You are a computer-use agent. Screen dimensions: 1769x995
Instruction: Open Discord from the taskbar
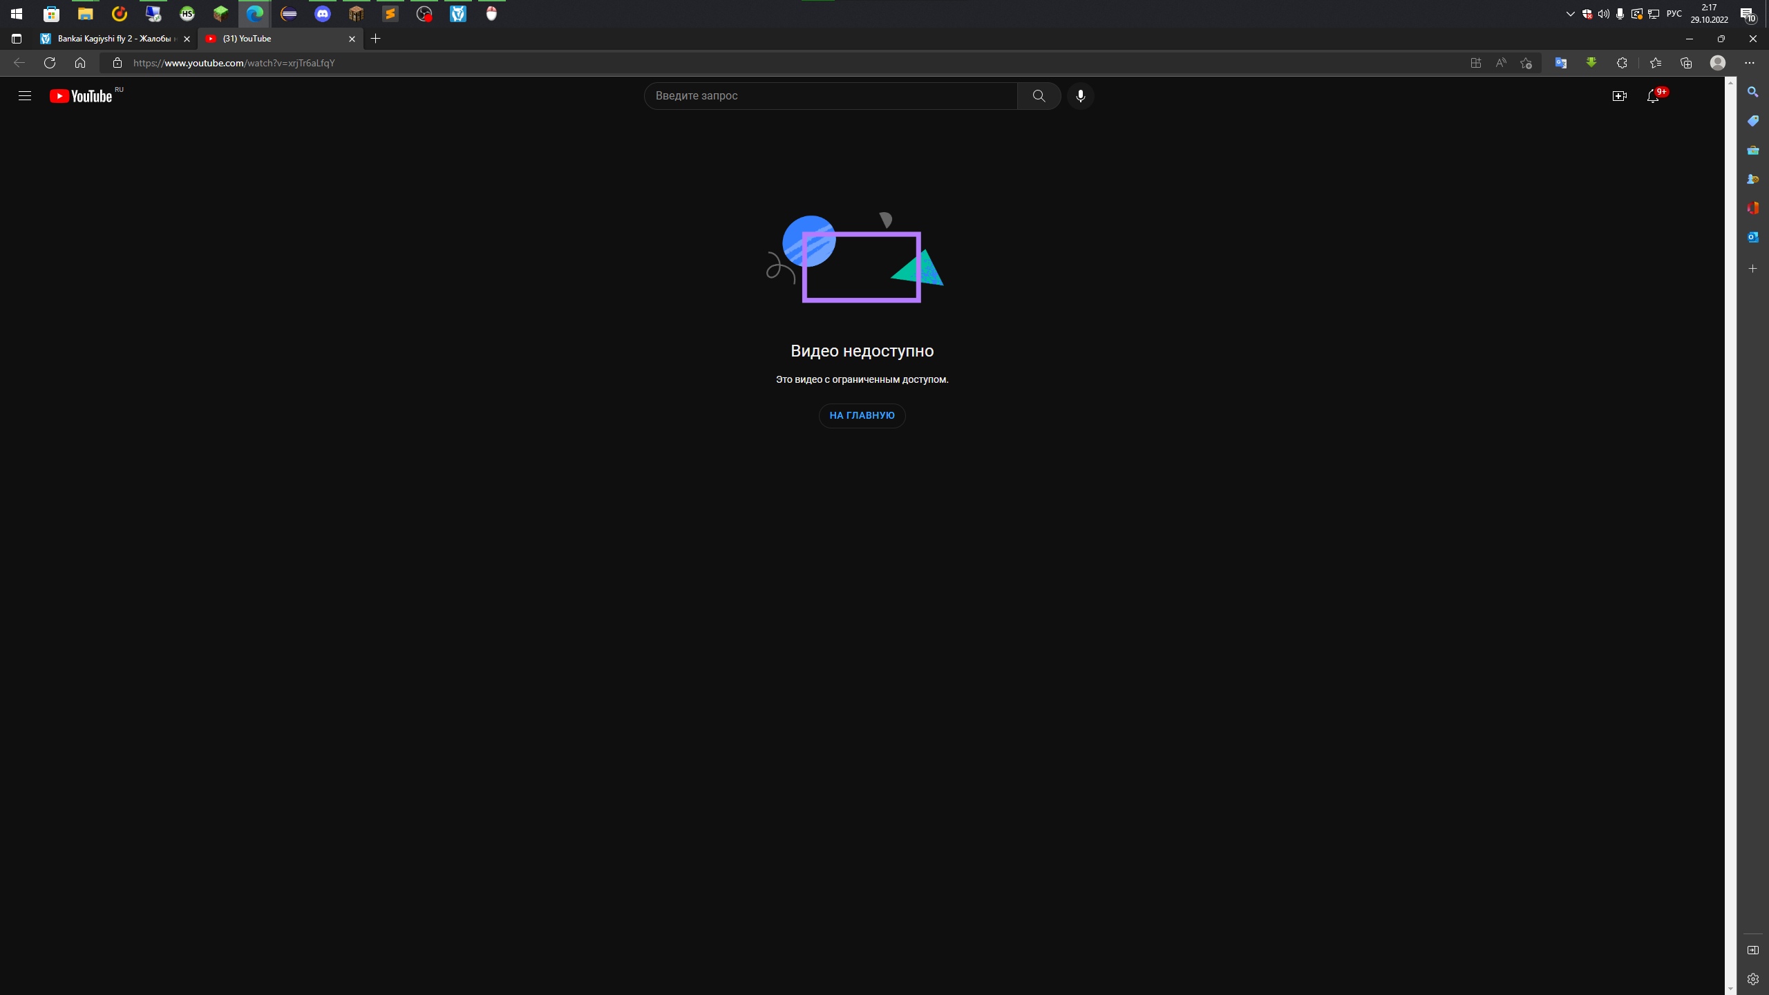pyautogui.click(x=323, y=14)
